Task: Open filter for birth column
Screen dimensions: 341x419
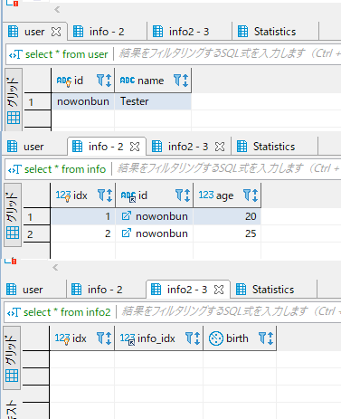Action: (x=262, y=338)
